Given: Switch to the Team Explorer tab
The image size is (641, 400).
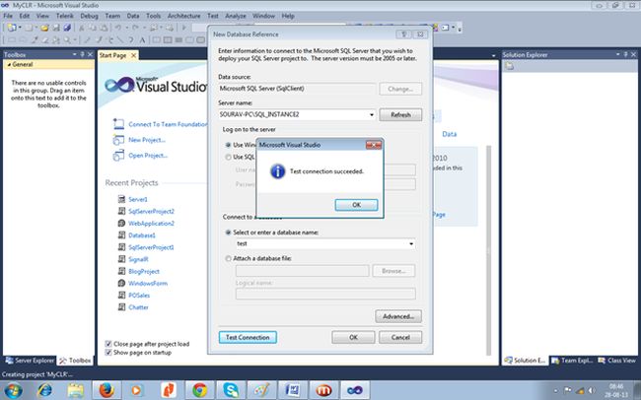Looking at the screenshot, I should click(572, 361).
